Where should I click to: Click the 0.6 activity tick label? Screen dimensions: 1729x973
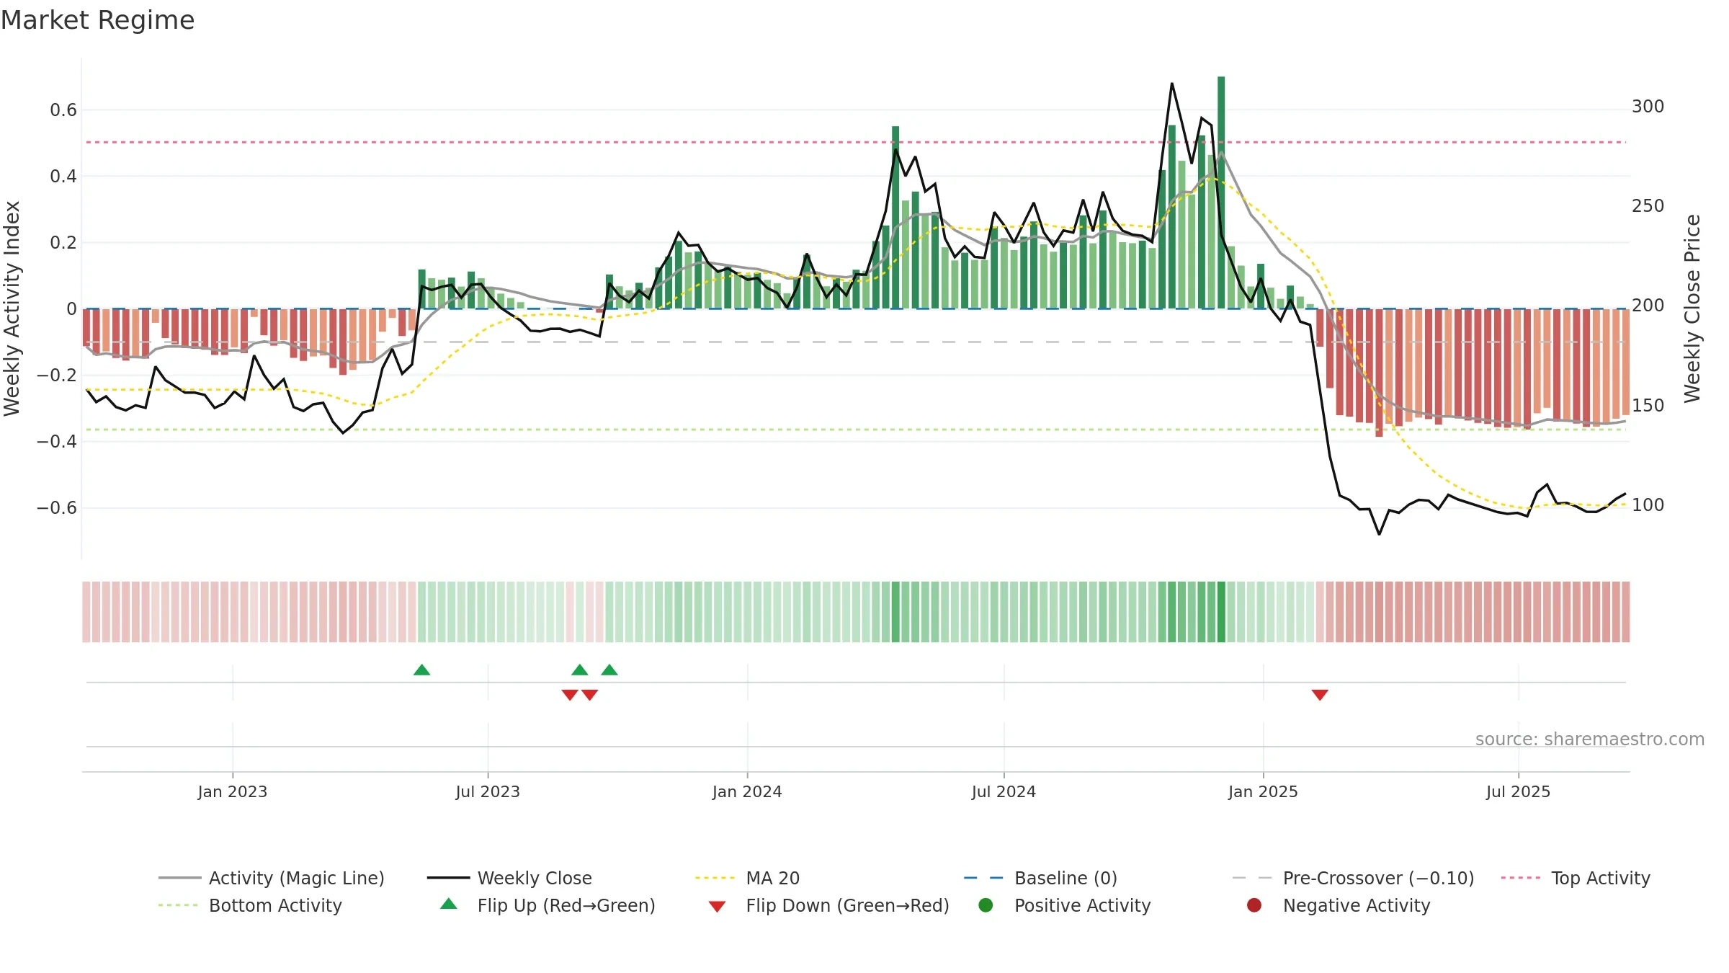(x=63, y=110)
